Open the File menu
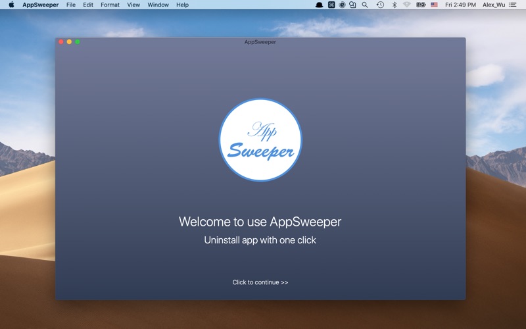Viewport: 526px width, 329px height. [x=71, y=5]
